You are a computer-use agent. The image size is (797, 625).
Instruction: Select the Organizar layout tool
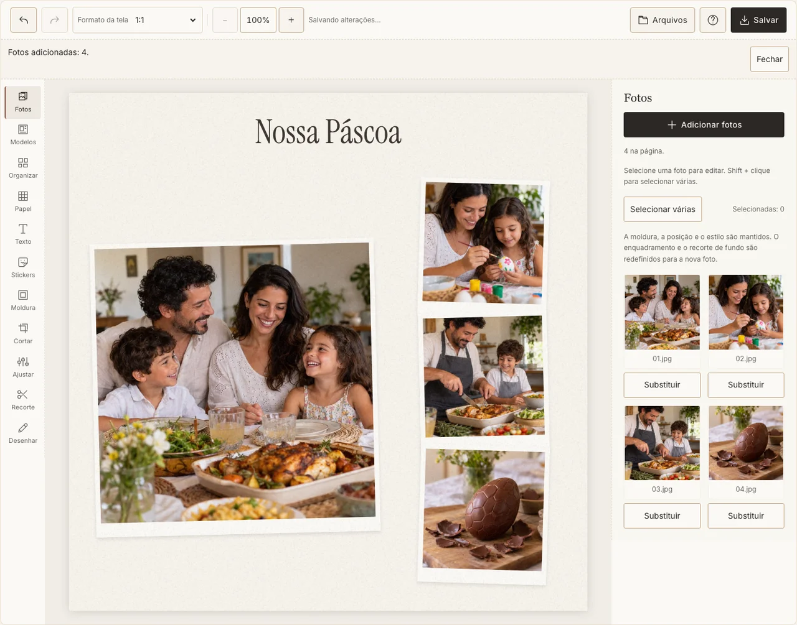pos(23,169)
